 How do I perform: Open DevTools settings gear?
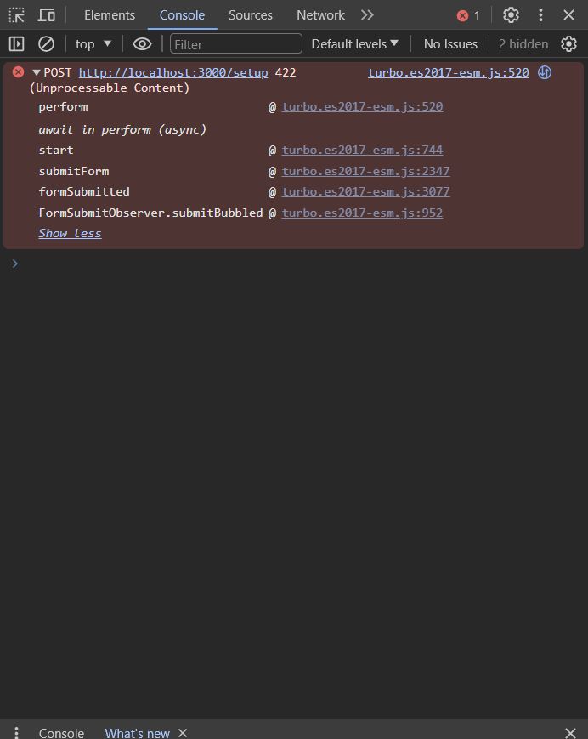coord(511,15)
